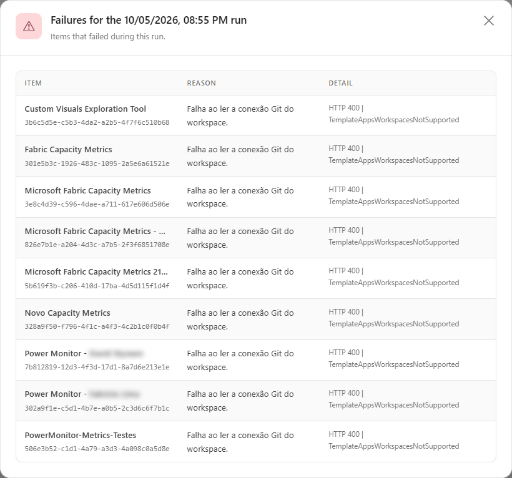Click HTTP 400 detail in PowerMonitor-Metrics-Testes row
This screenshot has width=512, height=478.
[x=394, y=440]
